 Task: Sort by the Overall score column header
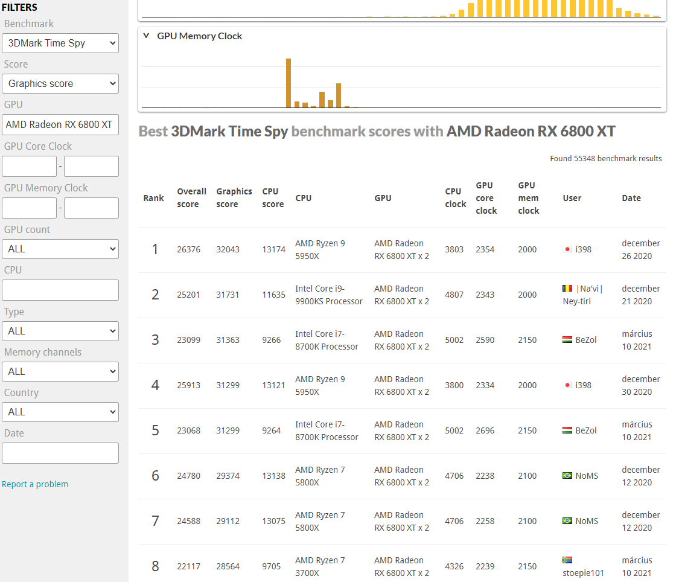(x=191, y=198)
